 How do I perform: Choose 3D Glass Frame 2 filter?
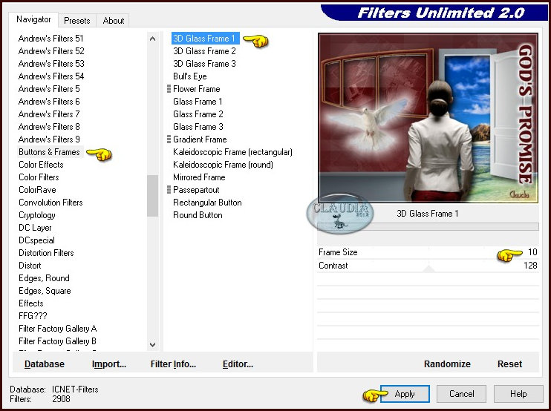(204, 51)
